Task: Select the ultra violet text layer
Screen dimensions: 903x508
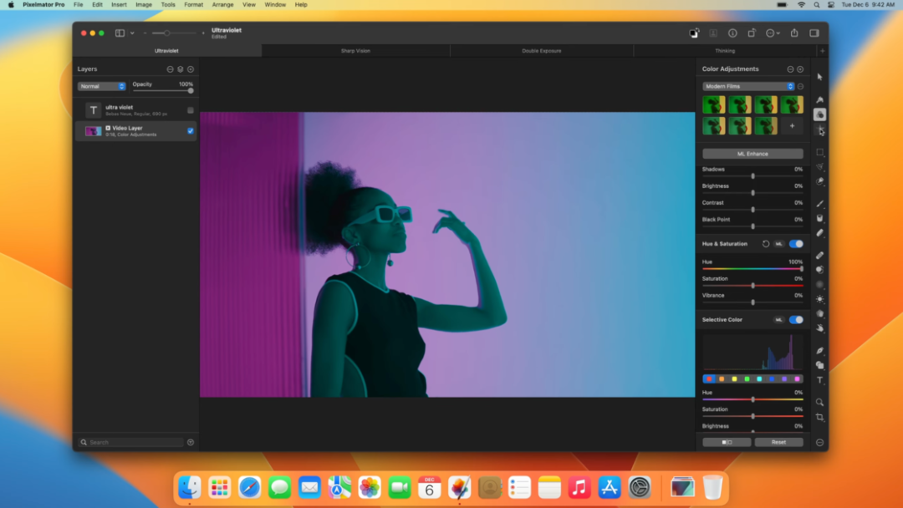Action: pos(136,110)
